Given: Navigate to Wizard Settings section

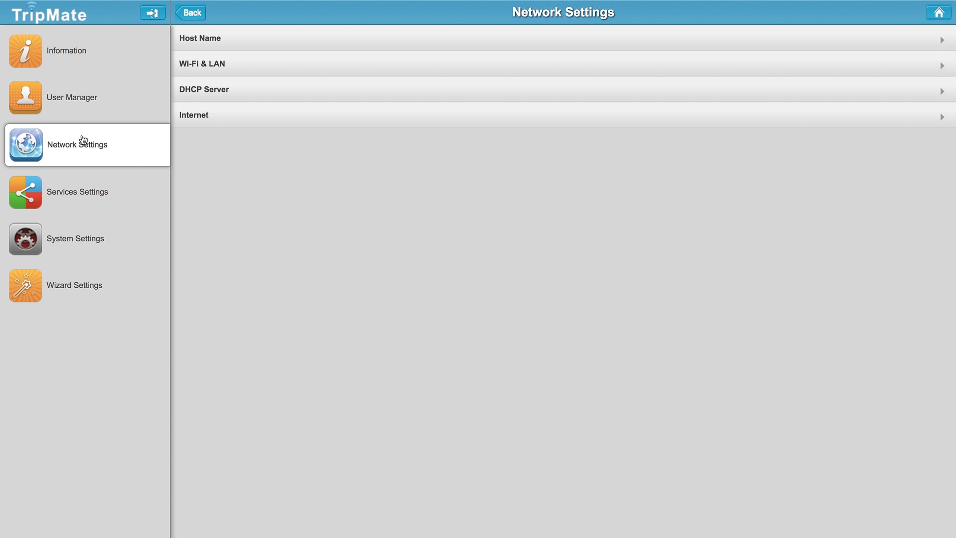Looking at the screenshot, I should [x=74, y=285].
